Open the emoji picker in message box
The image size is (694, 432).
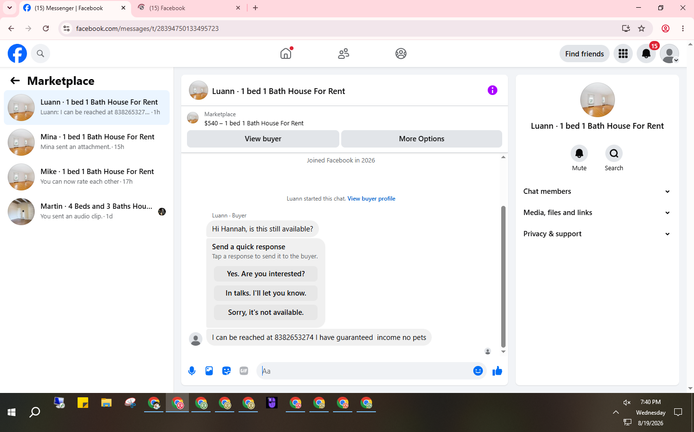478,371
